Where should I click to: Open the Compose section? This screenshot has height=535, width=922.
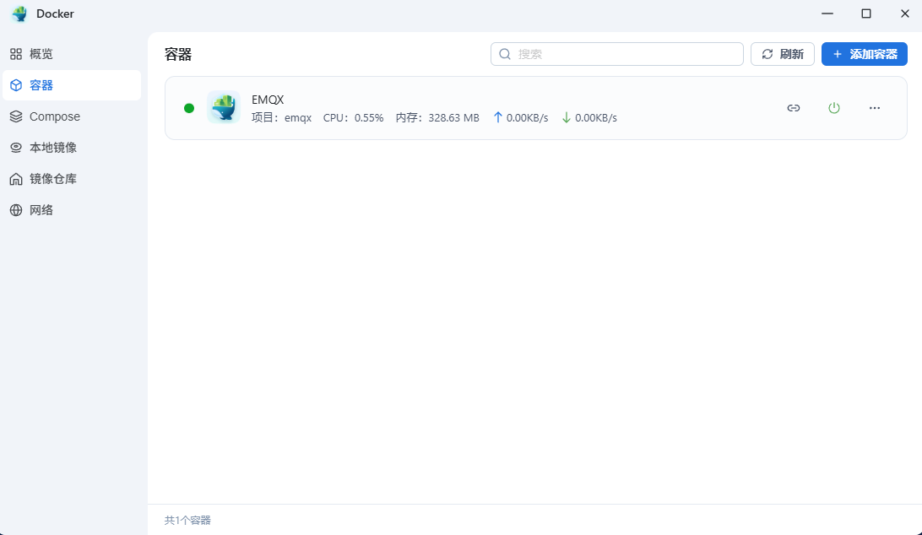point(72,116)
